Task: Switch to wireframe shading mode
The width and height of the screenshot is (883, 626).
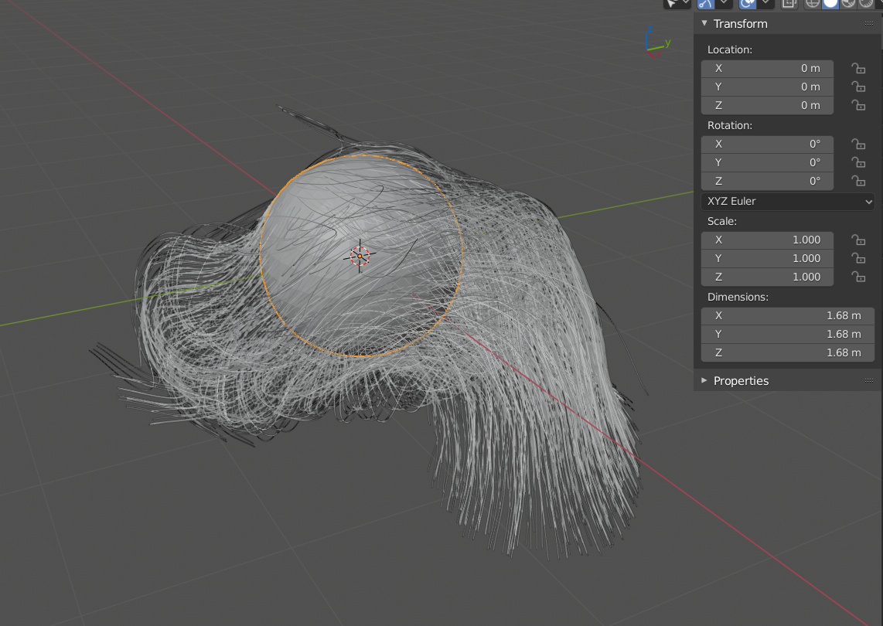Action: (813, 4)
